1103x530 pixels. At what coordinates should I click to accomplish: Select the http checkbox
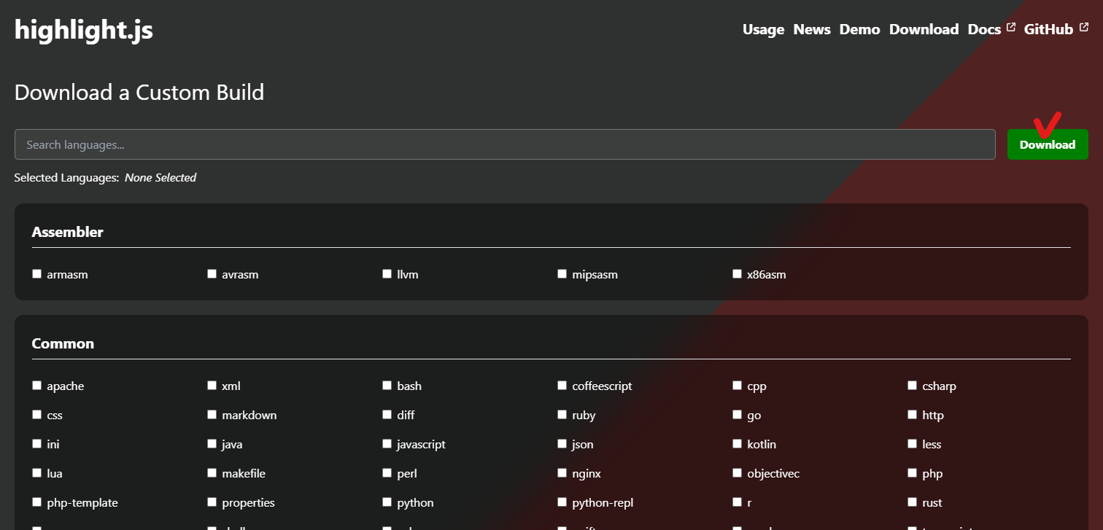click(912, 415)
